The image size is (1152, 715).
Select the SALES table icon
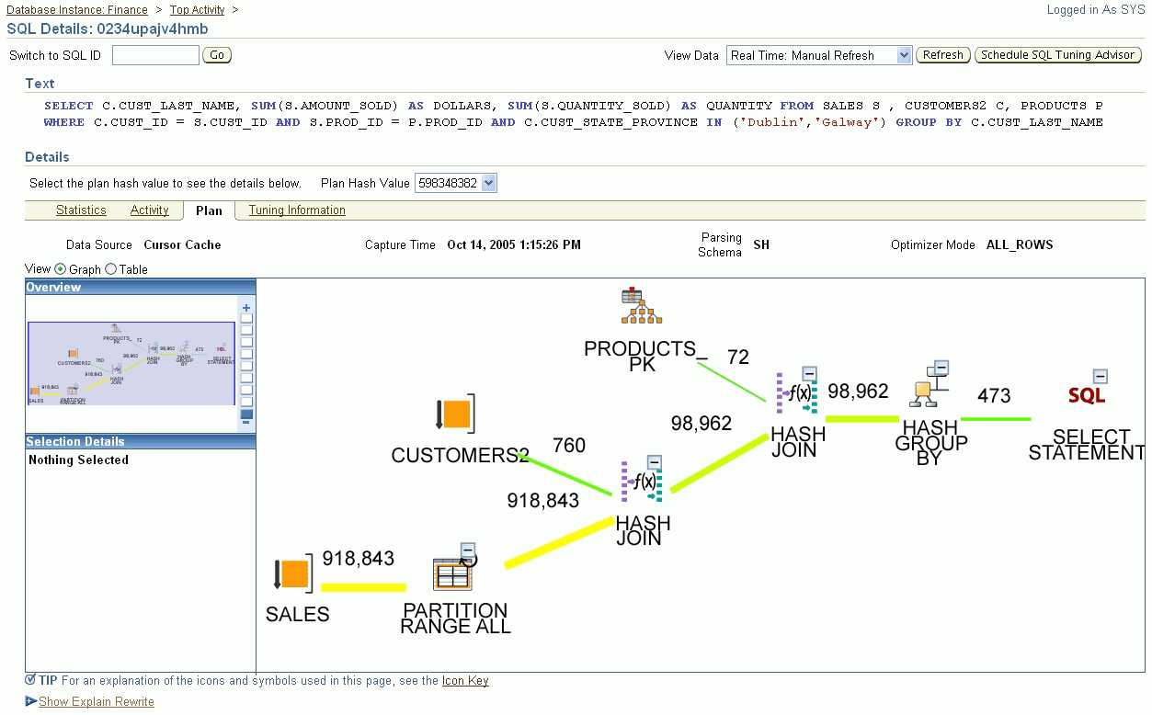[x=292, y=573]
